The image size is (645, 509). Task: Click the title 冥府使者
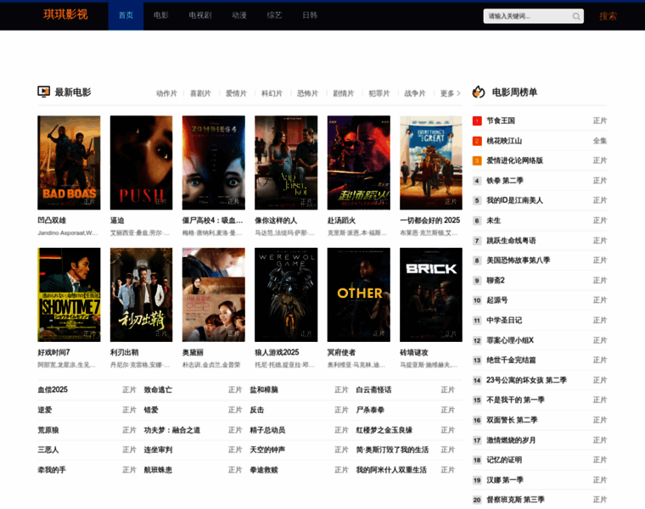coord(341,353)
